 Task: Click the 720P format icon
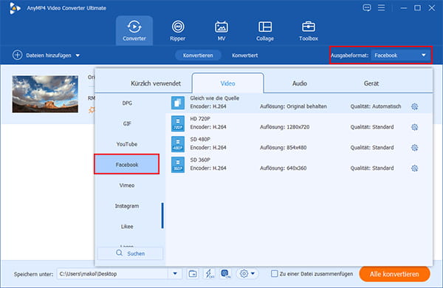178,123
